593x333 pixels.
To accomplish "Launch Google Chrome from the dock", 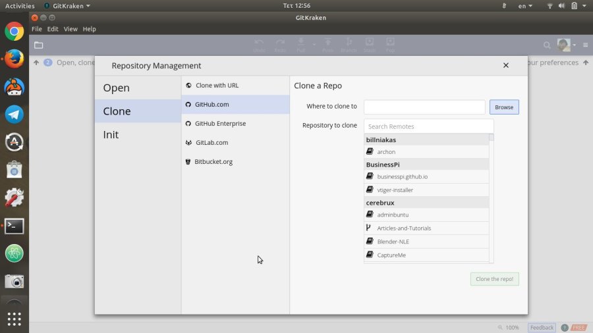I will 14,32.
